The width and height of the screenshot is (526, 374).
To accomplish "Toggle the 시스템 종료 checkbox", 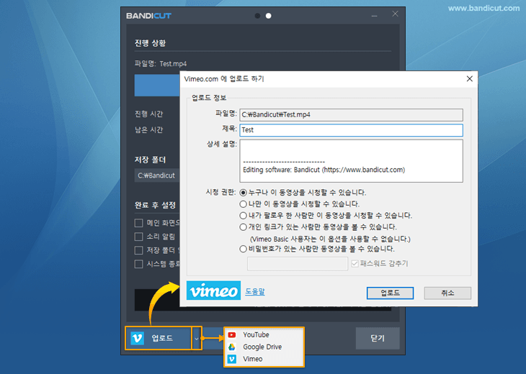I will pos(138,264).
